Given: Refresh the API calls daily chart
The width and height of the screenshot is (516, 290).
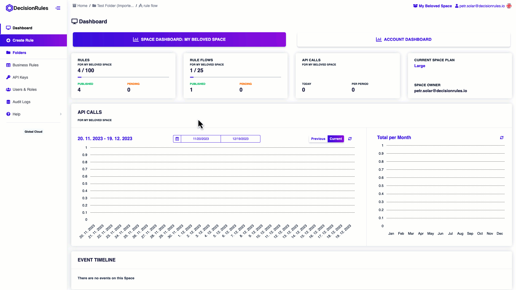Looking at the screenshot, I should (x=350, y=139).
